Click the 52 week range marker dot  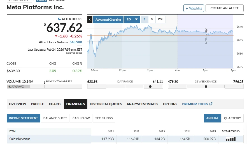pyautogui.click(x=206, y=87)
